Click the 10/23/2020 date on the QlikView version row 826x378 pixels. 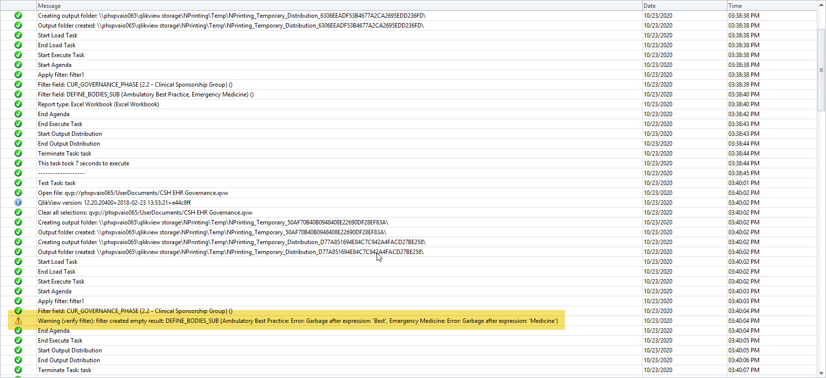point(658,203)
